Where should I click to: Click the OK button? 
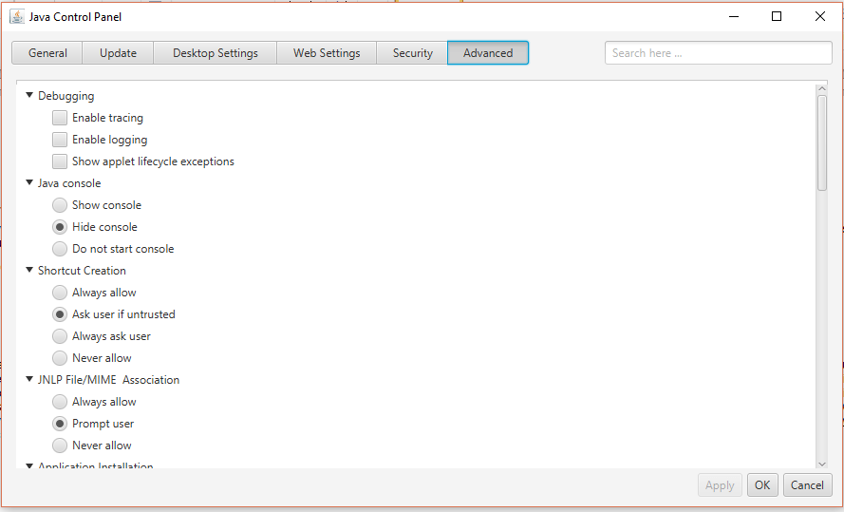pyautogui.click(x=762, y=485)
